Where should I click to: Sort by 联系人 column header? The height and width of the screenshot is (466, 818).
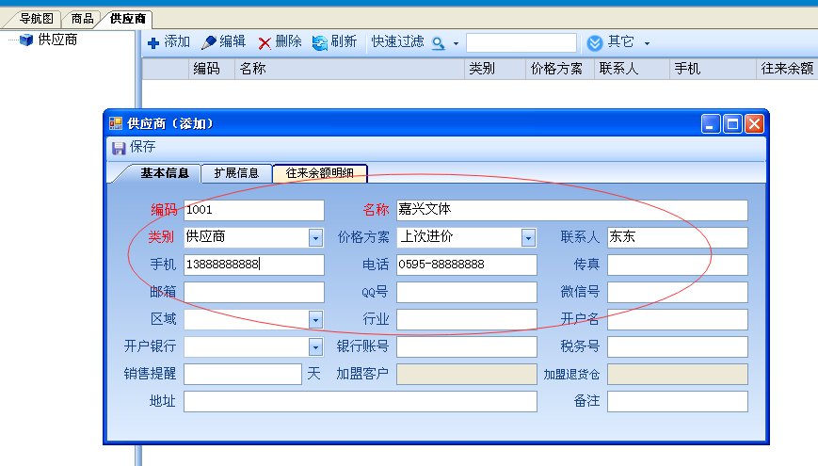click(632, 69)
